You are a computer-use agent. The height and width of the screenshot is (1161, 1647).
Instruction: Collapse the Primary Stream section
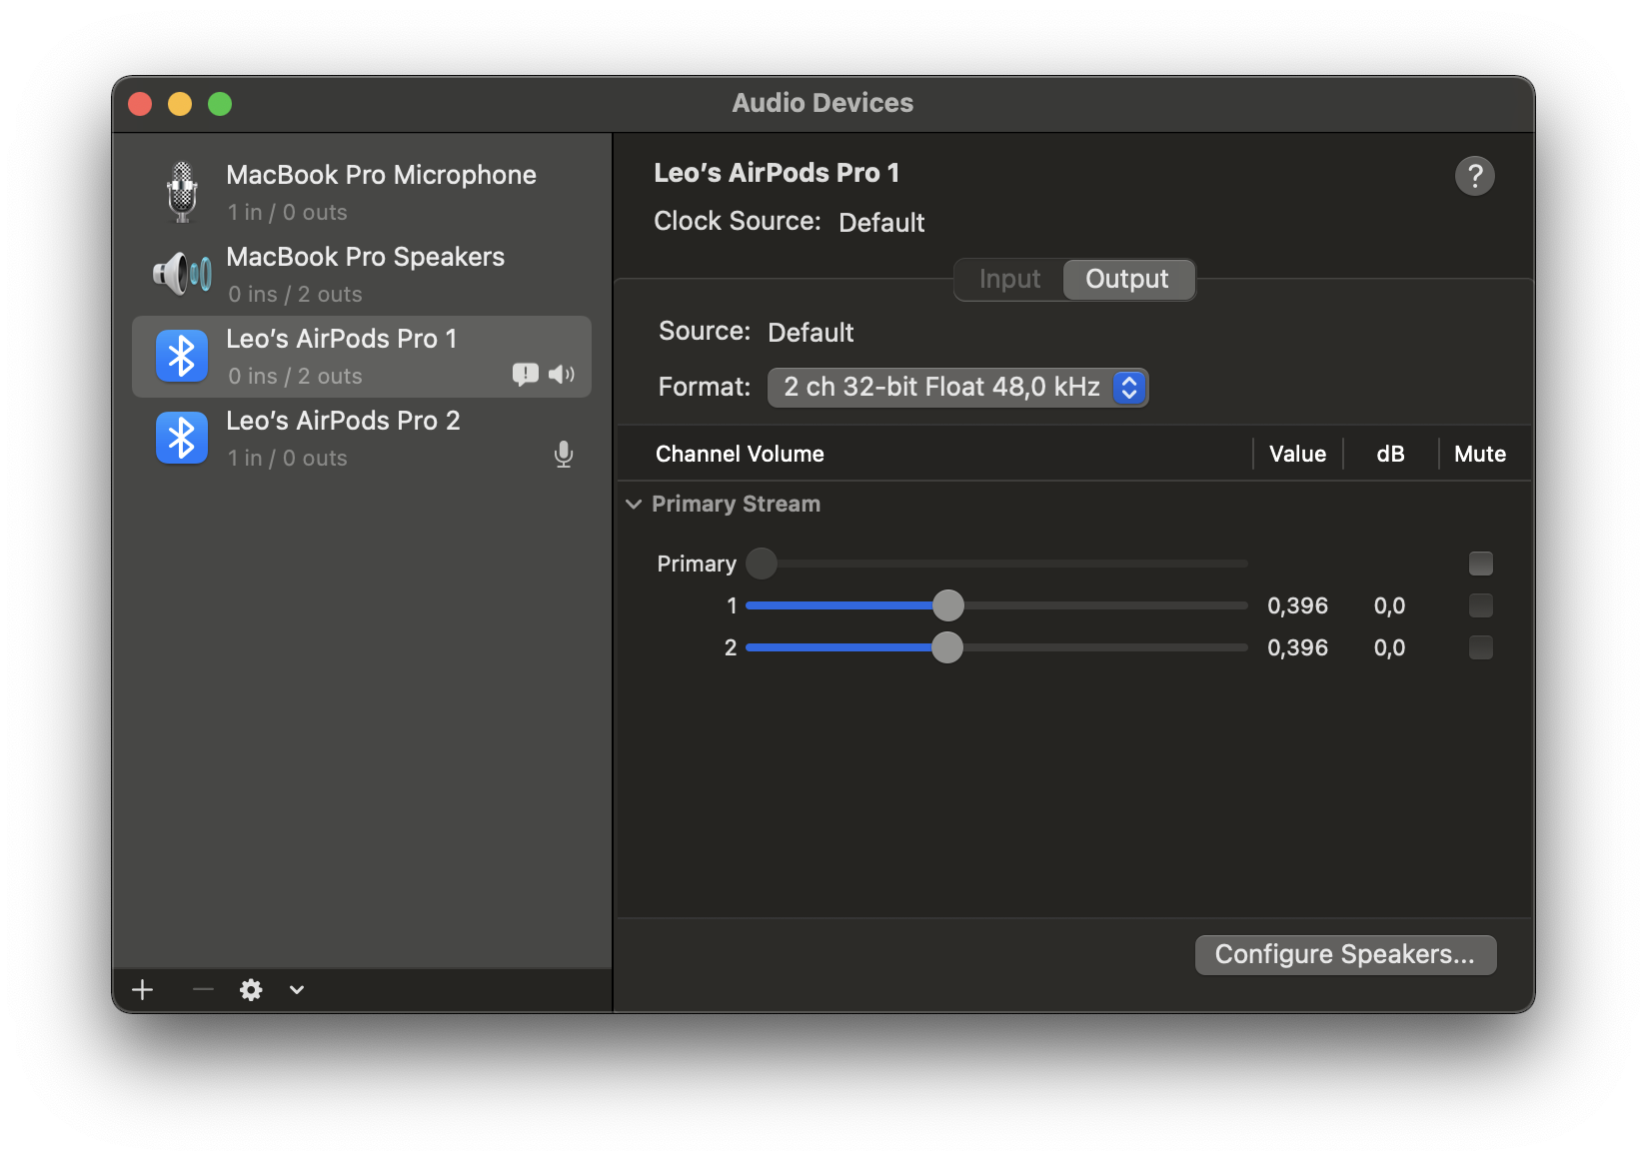click(x=634, y=505)
